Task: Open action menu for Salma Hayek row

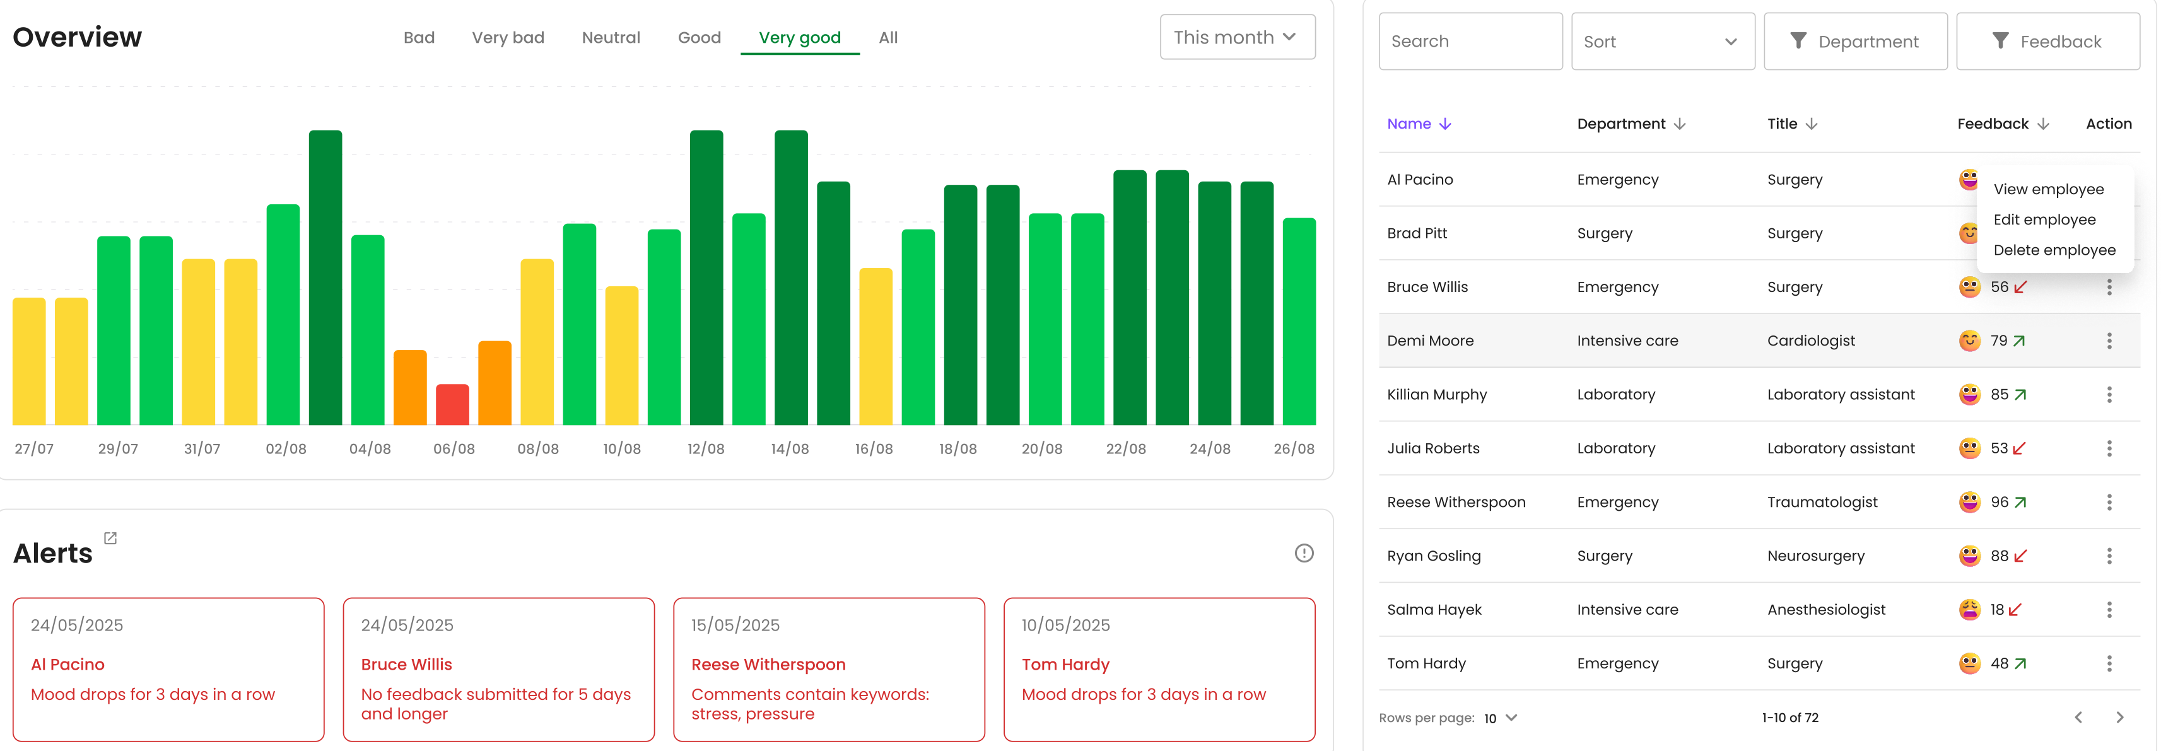Action: point(2109,609)
